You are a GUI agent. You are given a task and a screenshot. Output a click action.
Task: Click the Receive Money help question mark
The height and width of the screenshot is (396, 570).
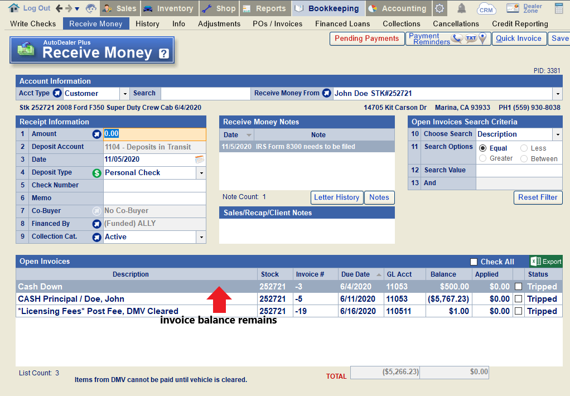click(x=163, y=54)
